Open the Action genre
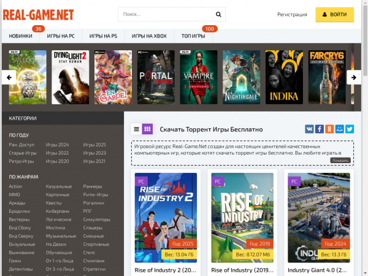This screenshot has width=368, height=276. click(15, 186)
